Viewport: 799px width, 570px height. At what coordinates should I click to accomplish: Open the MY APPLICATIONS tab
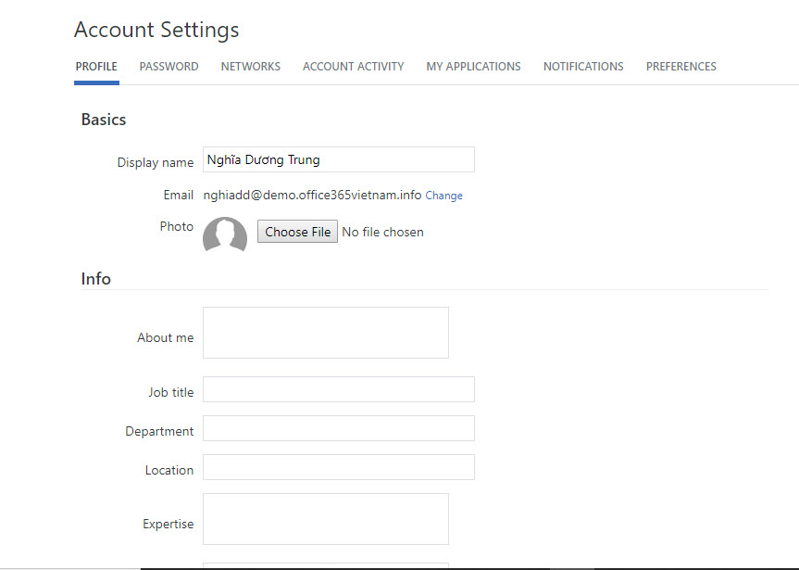[473, 67]
